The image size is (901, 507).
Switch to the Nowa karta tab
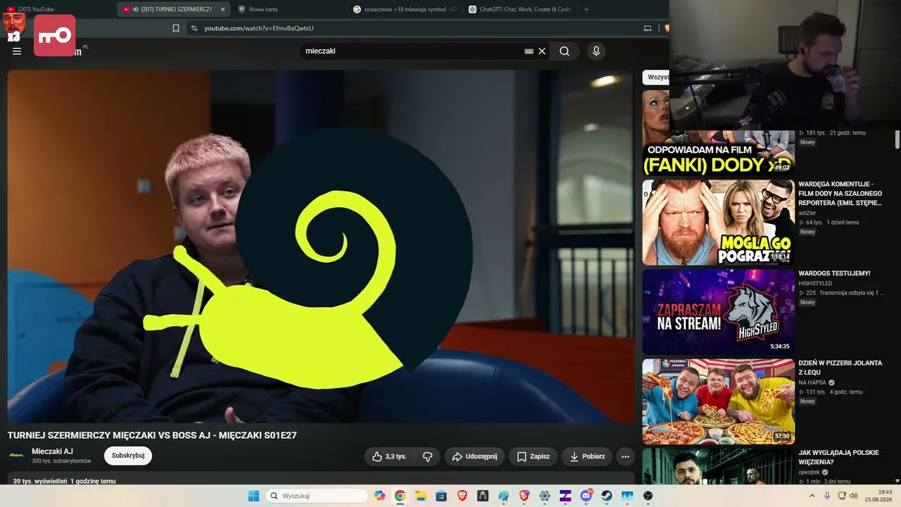point(289,9)
